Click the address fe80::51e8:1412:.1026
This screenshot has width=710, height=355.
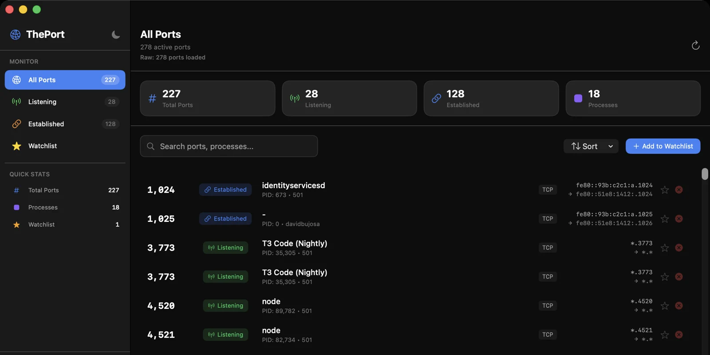pyautogui.click(x=614, y=223)
